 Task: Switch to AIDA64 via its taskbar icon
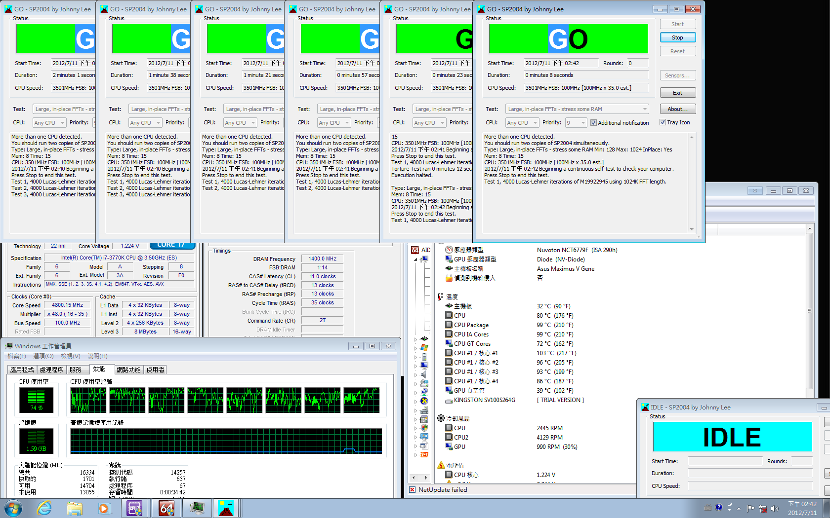166,508
